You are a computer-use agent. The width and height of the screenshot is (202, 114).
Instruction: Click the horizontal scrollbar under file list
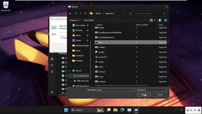click(121, 85)
